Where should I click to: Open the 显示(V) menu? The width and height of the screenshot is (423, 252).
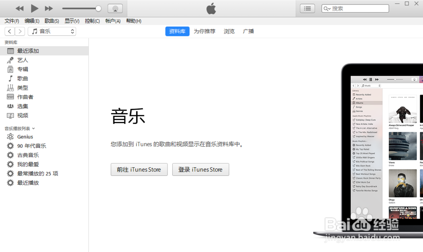click(72, 21)
